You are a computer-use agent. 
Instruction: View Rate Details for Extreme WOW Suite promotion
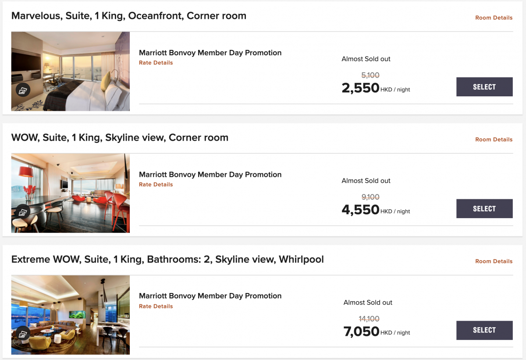pyautogui.click(x=156, y=306)
